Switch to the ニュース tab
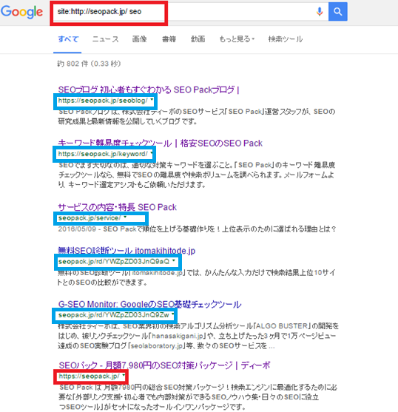This screenshot has height=412, width=398. [106, 39]
